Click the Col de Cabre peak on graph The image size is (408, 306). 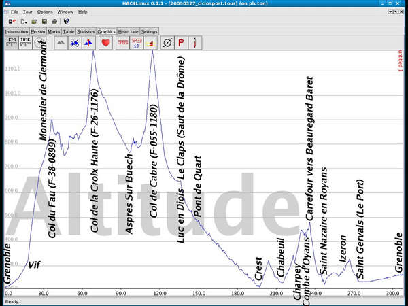(x=152, y=51)
